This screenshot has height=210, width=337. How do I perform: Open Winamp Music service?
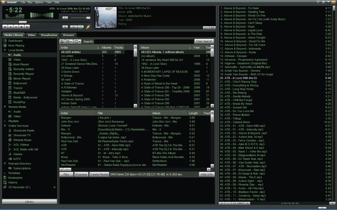coord(22,140)
